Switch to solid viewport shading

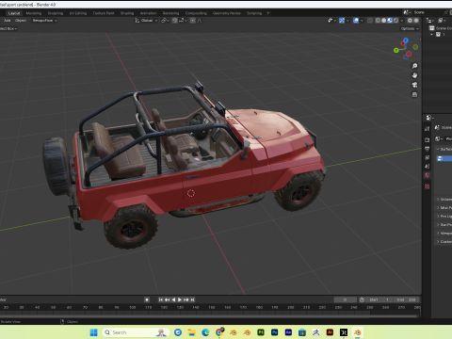[384, 21]
